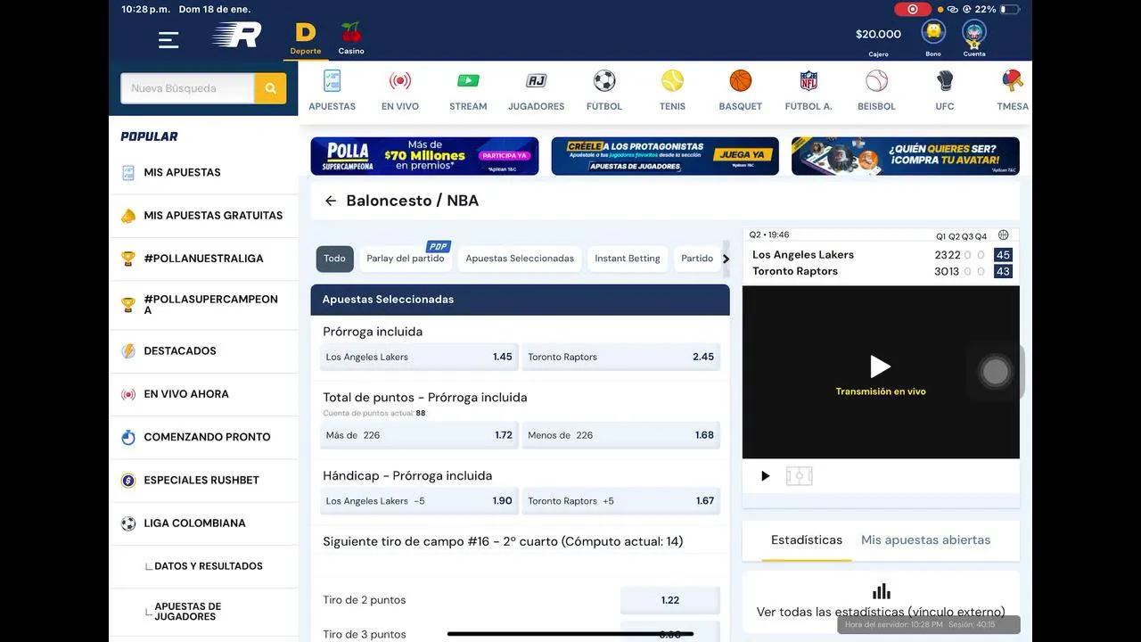The width and height of the screenshot is (1141, 642).
Task: Select the Todo filter tab
Action: click(x=334, y=259)
